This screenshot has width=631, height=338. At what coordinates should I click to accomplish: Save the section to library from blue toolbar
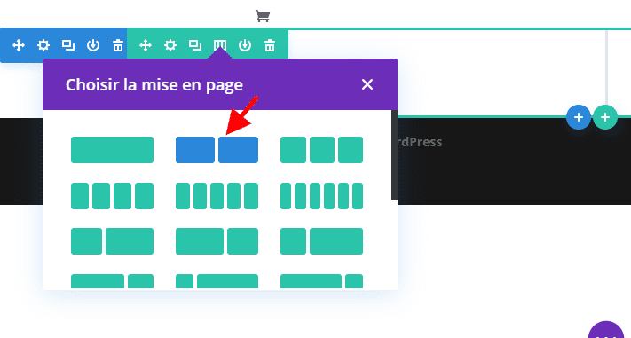click(x=93, y=45)
